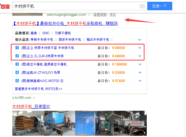Open the s.hc360.com dropdown arrow

coord(34,98)
